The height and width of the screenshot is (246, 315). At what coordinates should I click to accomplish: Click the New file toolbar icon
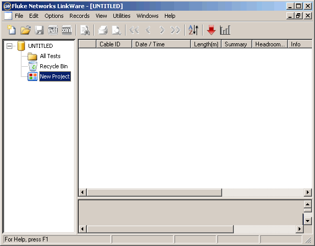pyautogui.click(x=11, y=30)
